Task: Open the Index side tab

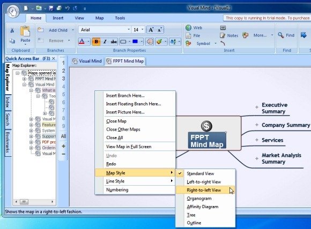Action: click(8, 102)
